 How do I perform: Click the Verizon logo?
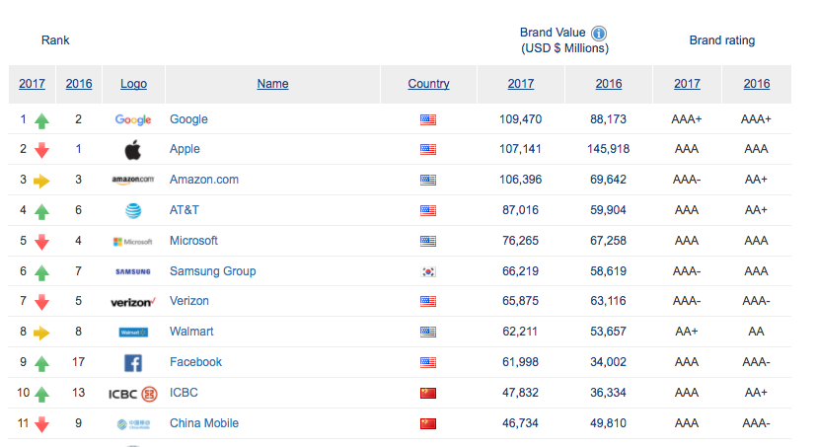pos(133,302)
